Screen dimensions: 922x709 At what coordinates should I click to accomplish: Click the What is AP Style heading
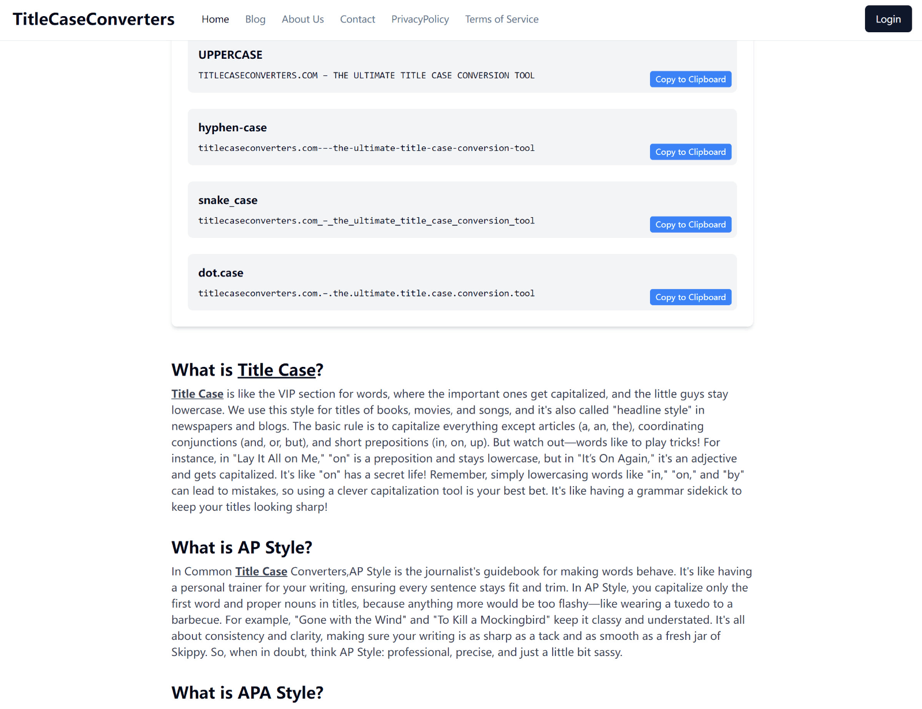tap(241, 547)
